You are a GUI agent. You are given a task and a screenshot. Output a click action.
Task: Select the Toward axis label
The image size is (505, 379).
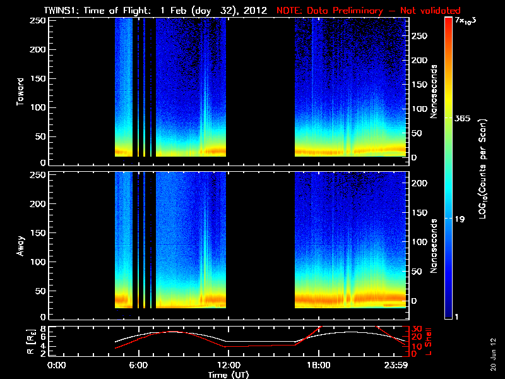(21, 92)
